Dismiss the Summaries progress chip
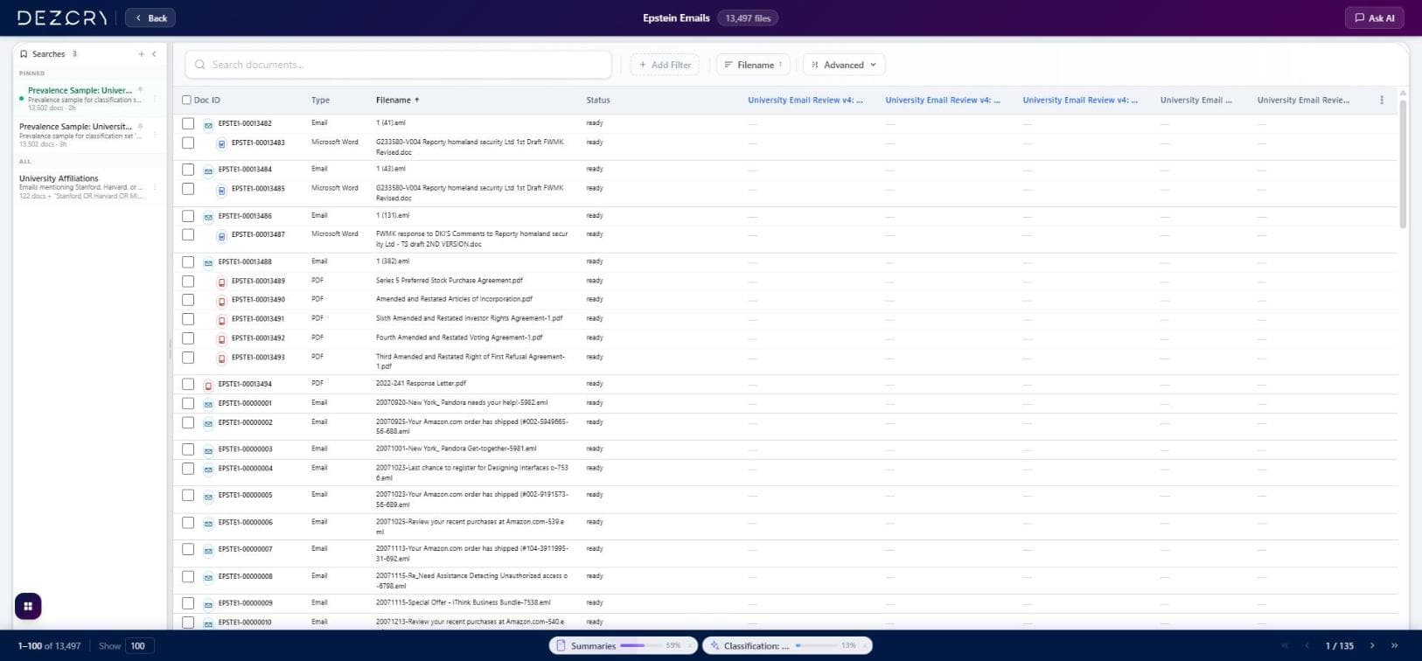This screenshot has height=661, width=1422. click(690, 645)
